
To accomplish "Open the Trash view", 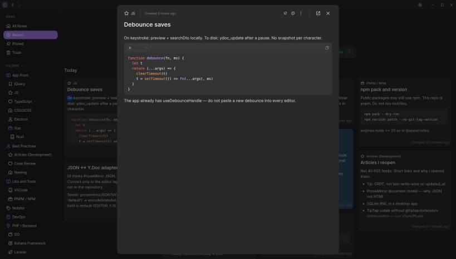I will (x=31, y=53).
